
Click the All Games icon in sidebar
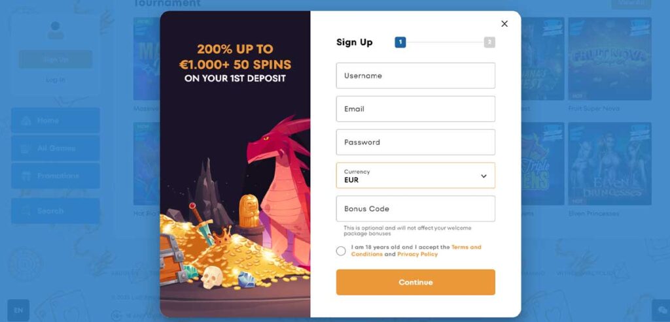(x=26, y=148)
